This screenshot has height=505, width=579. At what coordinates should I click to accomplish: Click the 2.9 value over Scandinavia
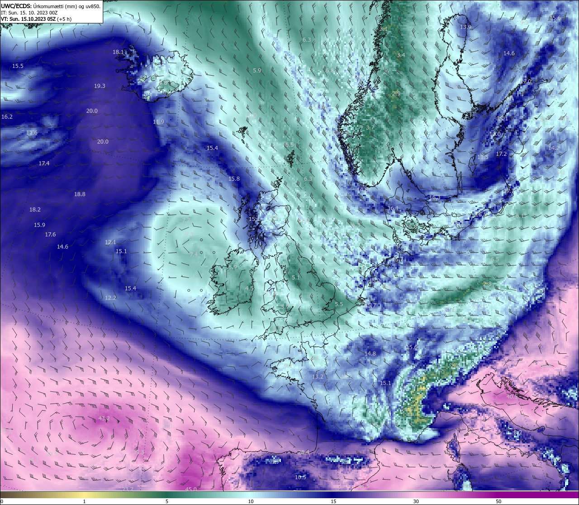coord(396,94)
